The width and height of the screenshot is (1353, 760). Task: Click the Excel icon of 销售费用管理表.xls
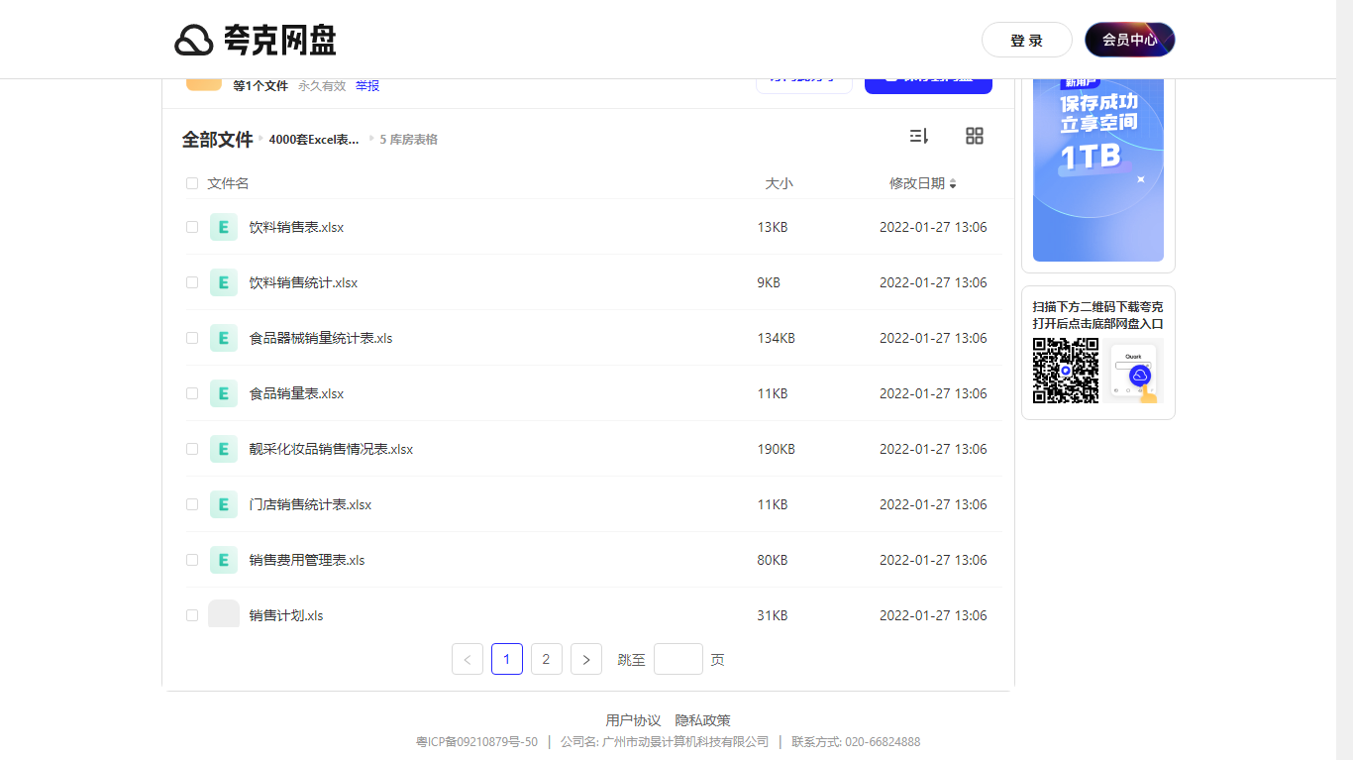(223, 560)
